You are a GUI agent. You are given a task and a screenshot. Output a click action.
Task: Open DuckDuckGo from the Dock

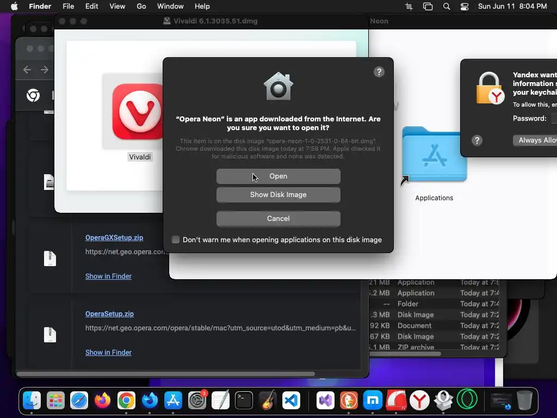349,400
